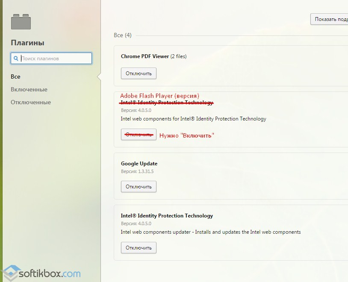Show only "Включенные" plugins

coord(29,89)
